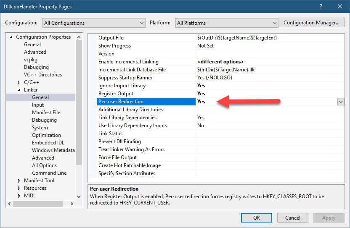Screen dimensions: 350x228
Task: Open the Per-user Redirection value dropdown arrow
Action: pyautogui.click(x=340, y=102)
